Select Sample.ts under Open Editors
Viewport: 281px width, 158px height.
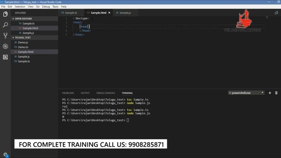(34, 23)
